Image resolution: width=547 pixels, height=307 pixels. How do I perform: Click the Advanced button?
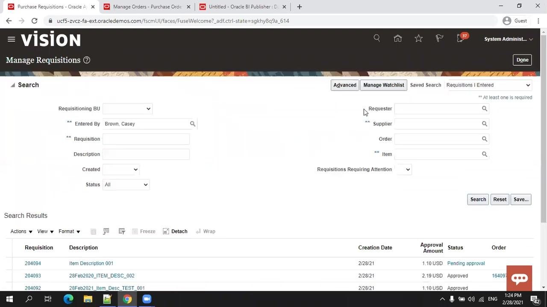[345, 85]
